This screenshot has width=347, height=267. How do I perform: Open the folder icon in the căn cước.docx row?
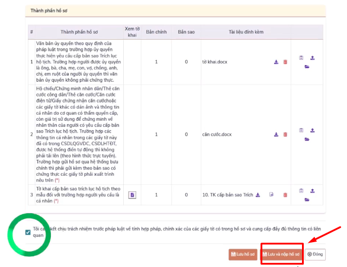click(x=307, y=139)
